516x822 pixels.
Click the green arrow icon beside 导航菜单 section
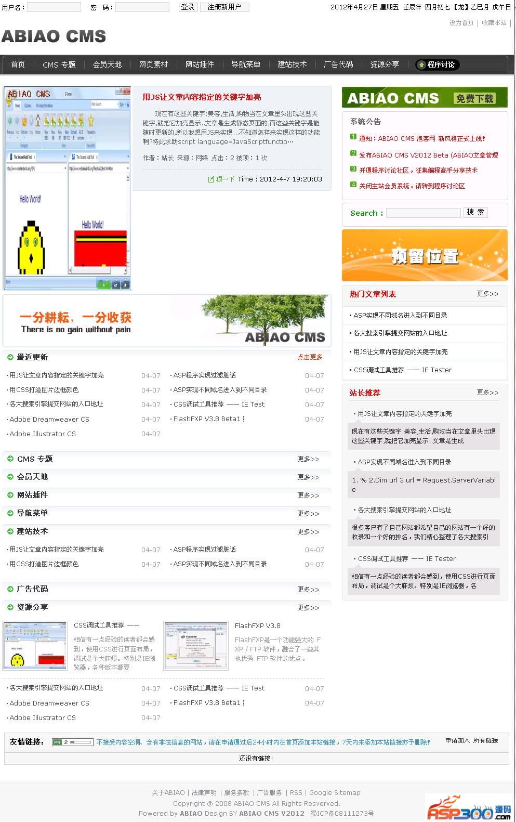click(10, 513)
